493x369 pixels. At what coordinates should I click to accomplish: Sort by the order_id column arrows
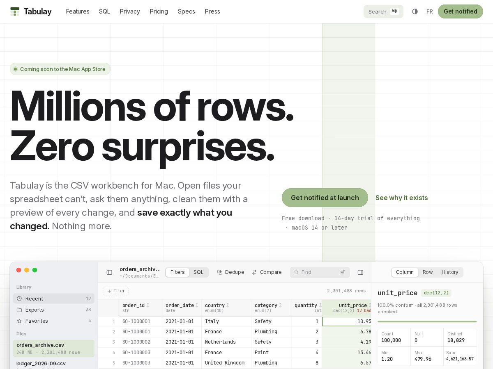pos(148,305)
